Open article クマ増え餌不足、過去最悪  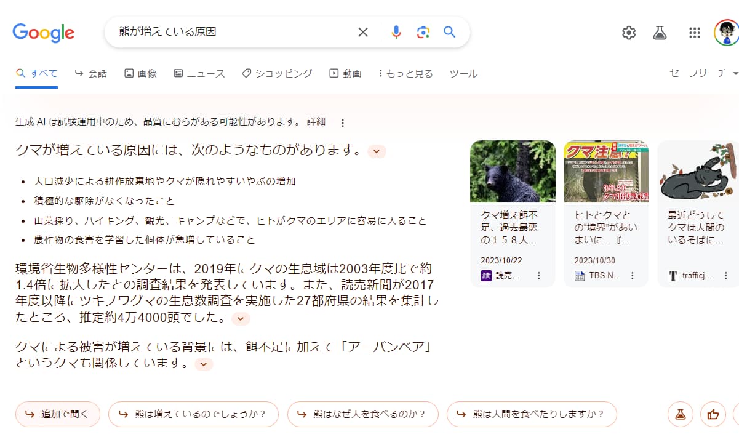(509, 228)
